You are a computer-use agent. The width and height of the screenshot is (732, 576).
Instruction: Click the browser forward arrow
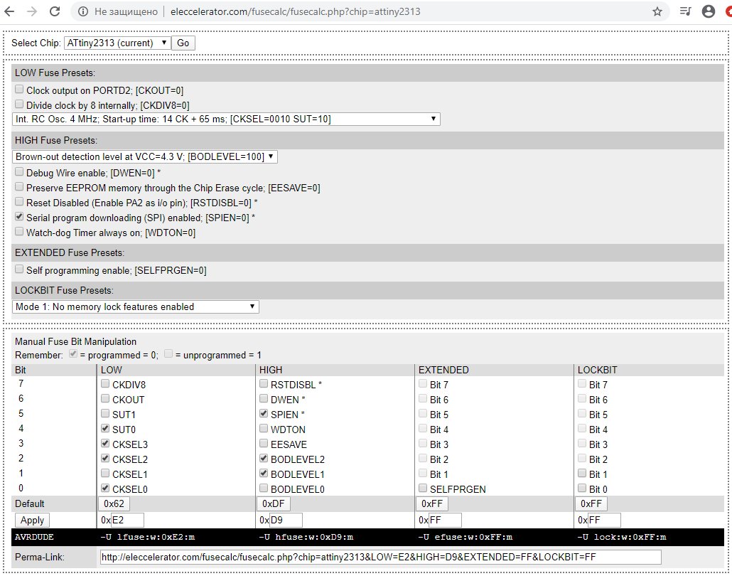pos(32,11)
